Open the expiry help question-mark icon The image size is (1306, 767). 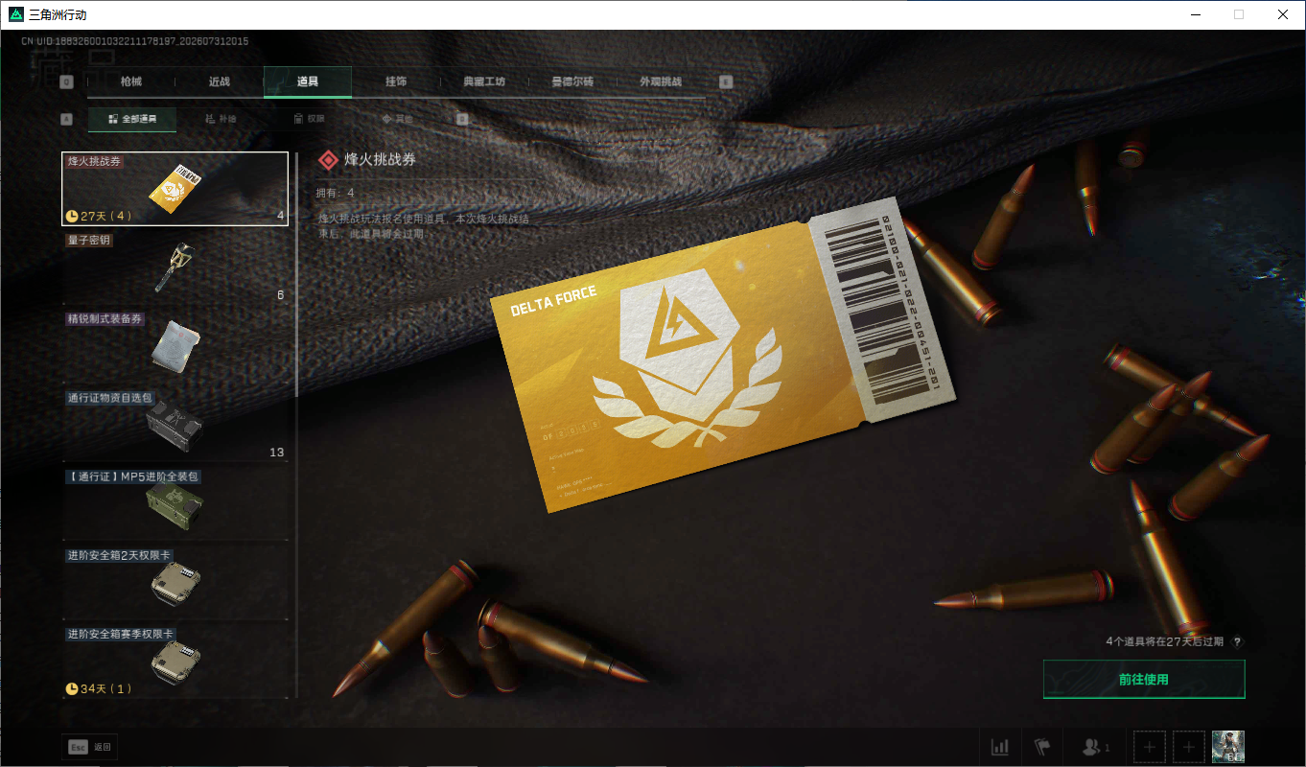click(x=1237, y=641)
